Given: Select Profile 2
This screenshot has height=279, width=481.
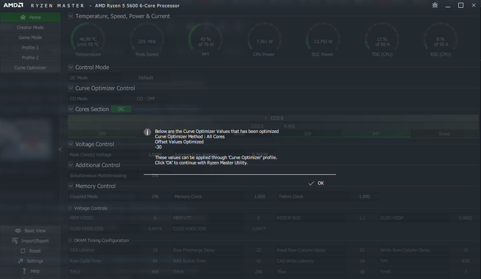Looking at the screenshot, I should [x=30, y=58].
